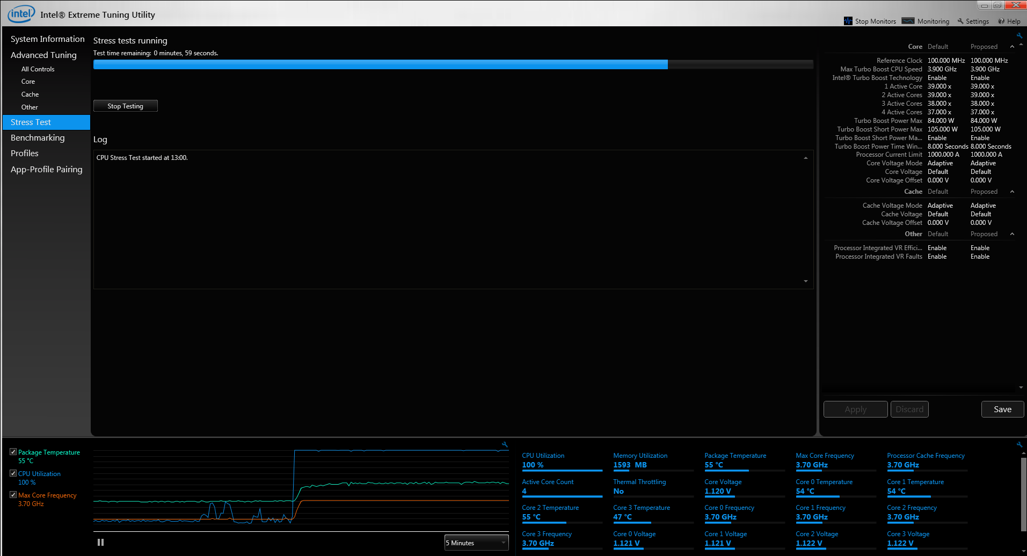Click the Core 3 Frequency tile
Image resolution: width=1027 pixels, height=556 pixels.
562,539
